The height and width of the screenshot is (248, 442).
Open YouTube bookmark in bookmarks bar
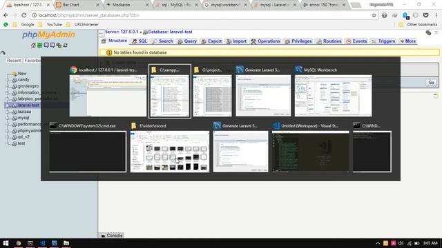pyautogui.click(x=50, y=25)
